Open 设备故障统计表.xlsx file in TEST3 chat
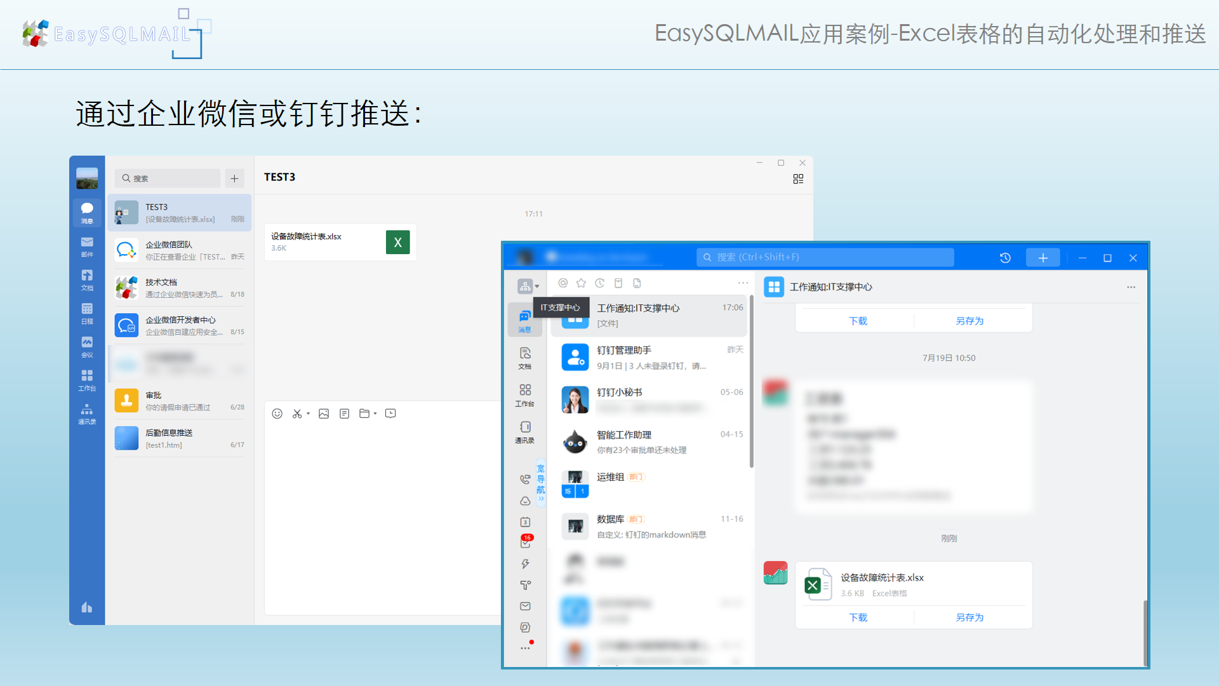 [340, 242]
